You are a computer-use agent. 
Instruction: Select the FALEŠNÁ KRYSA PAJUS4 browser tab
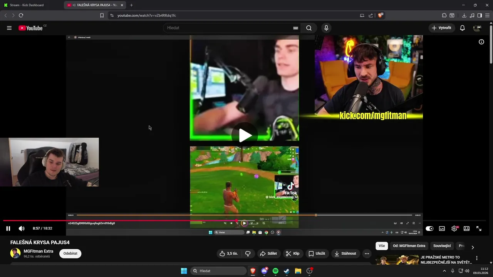point(94,5)
